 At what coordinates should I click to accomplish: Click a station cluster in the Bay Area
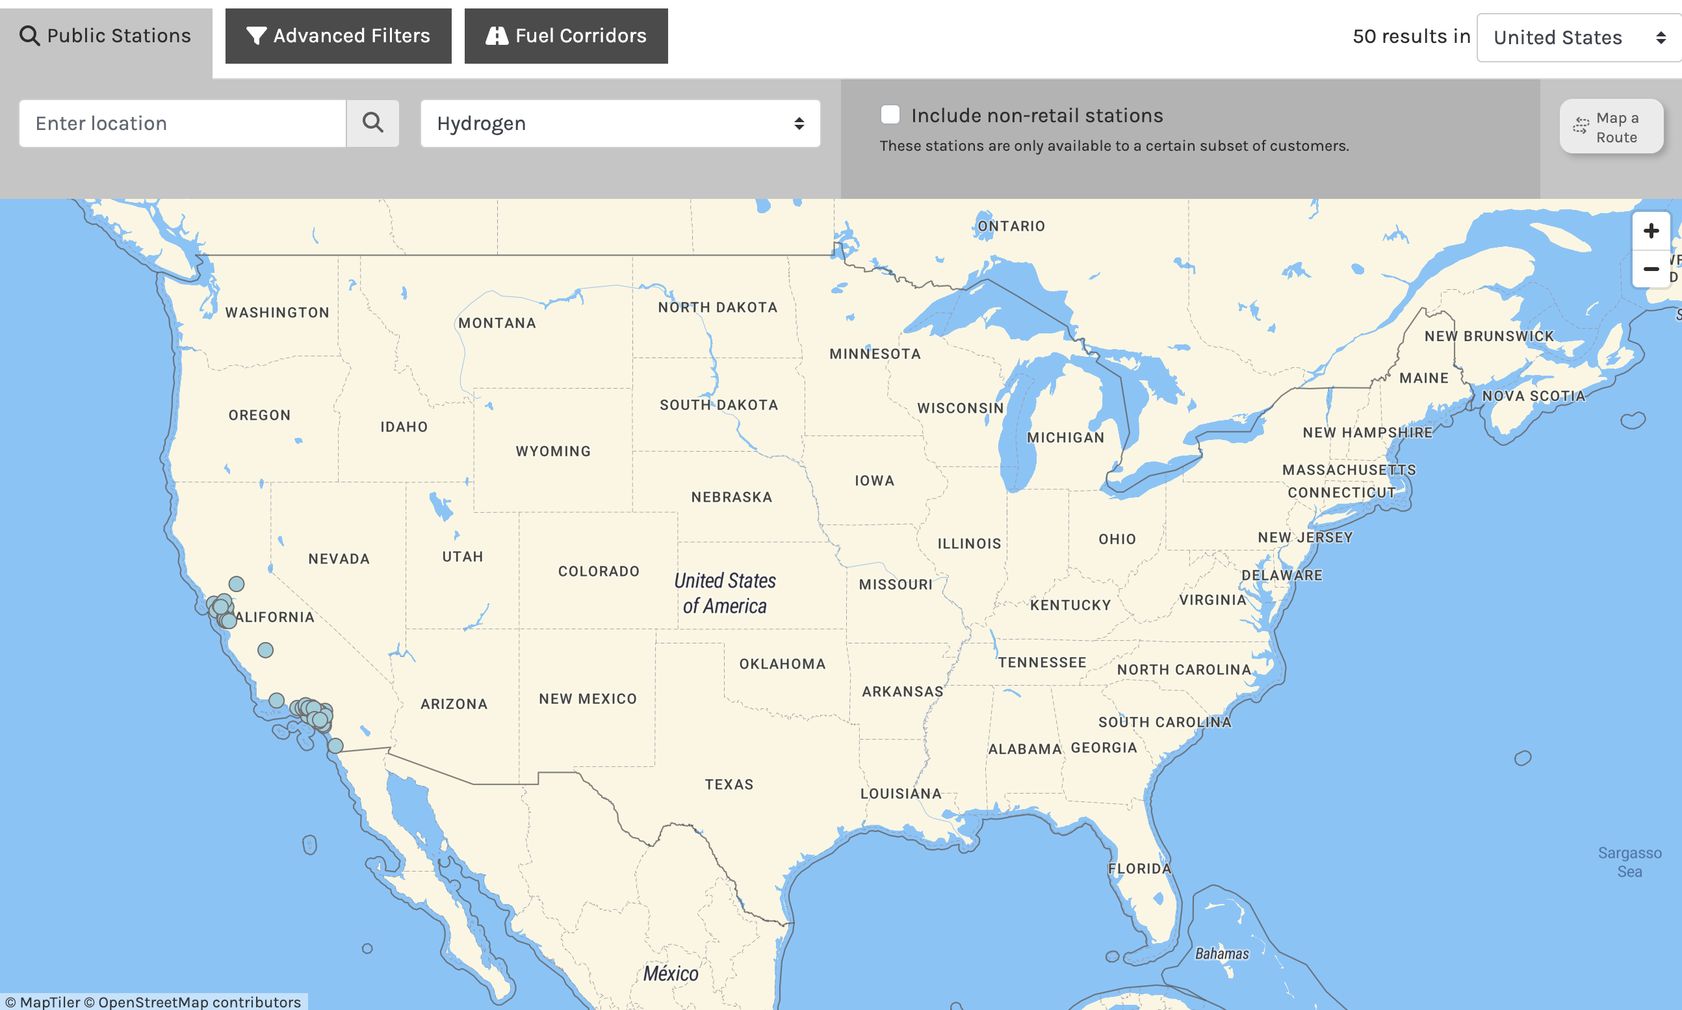[220, 608]
